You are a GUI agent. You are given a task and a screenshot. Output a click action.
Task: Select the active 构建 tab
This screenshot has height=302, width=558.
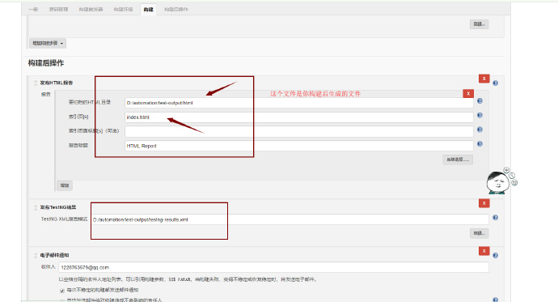[149, 10]
